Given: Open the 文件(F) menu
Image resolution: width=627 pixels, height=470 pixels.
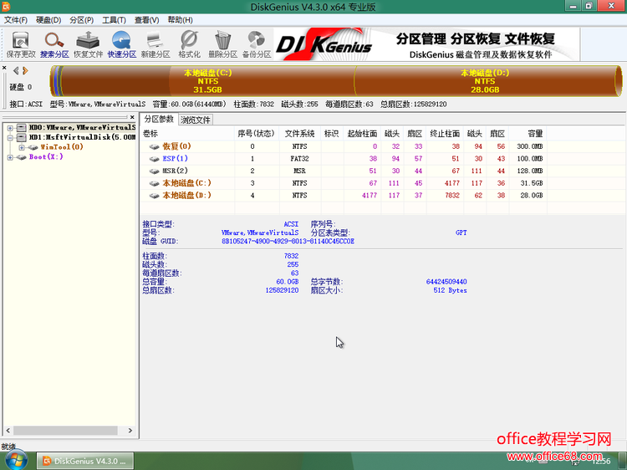Looking at the screenshot, I should [16, 20].
